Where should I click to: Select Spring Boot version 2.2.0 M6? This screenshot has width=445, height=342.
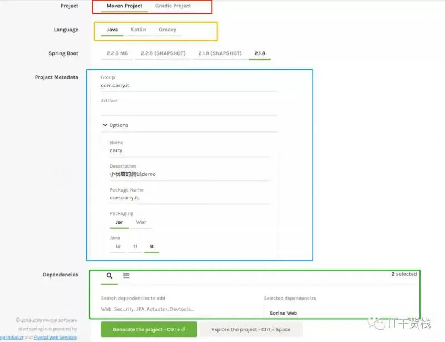point(117,53)
